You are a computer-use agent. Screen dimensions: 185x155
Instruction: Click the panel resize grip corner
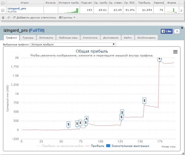(x=183, y=153)
